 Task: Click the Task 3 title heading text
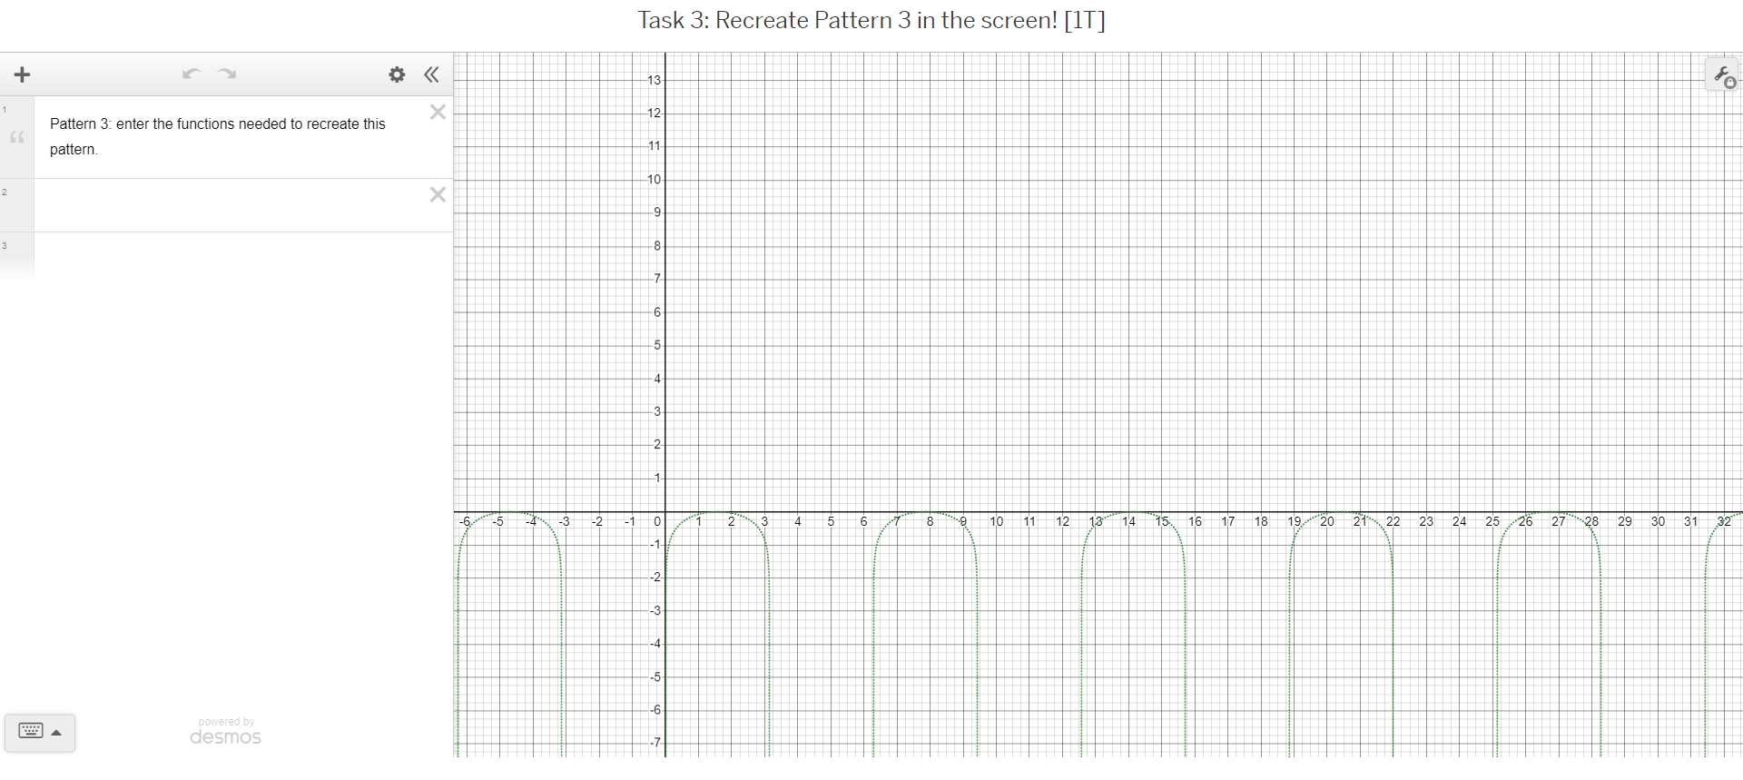tap(871, 20)
